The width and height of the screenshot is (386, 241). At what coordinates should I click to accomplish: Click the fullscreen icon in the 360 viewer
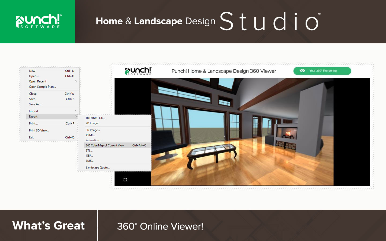tap(125, 180)
